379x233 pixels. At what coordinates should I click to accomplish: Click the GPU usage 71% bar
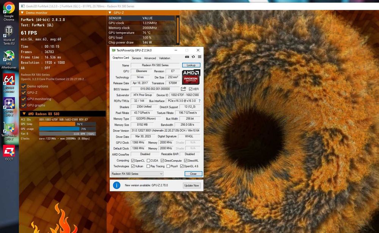click(67, 129)
